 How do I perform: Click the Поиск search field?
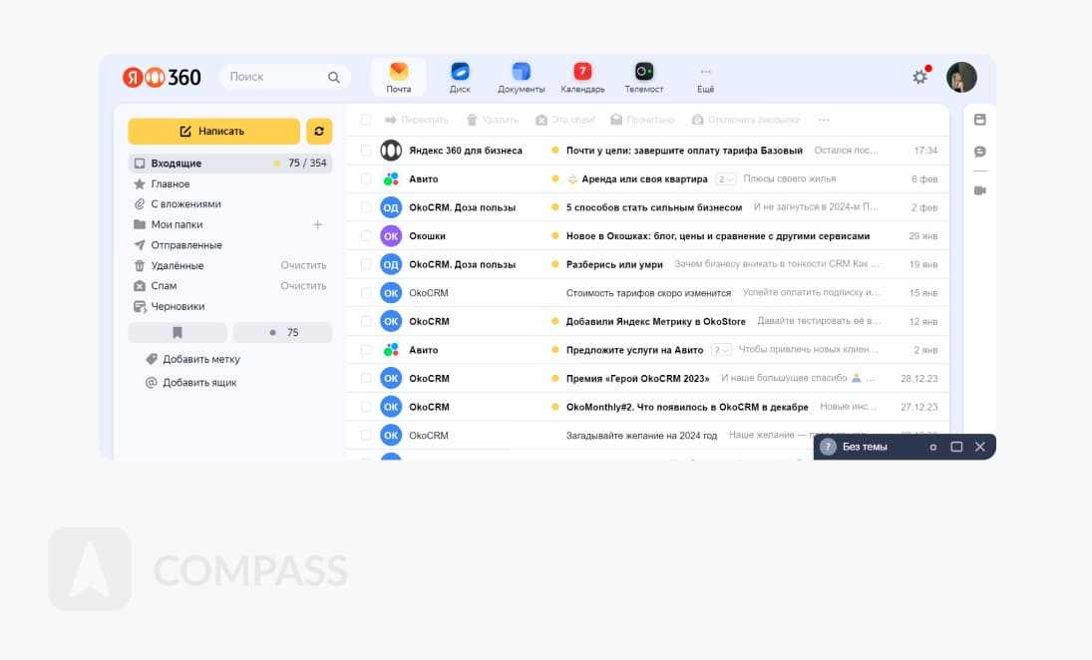pos(274,77)
